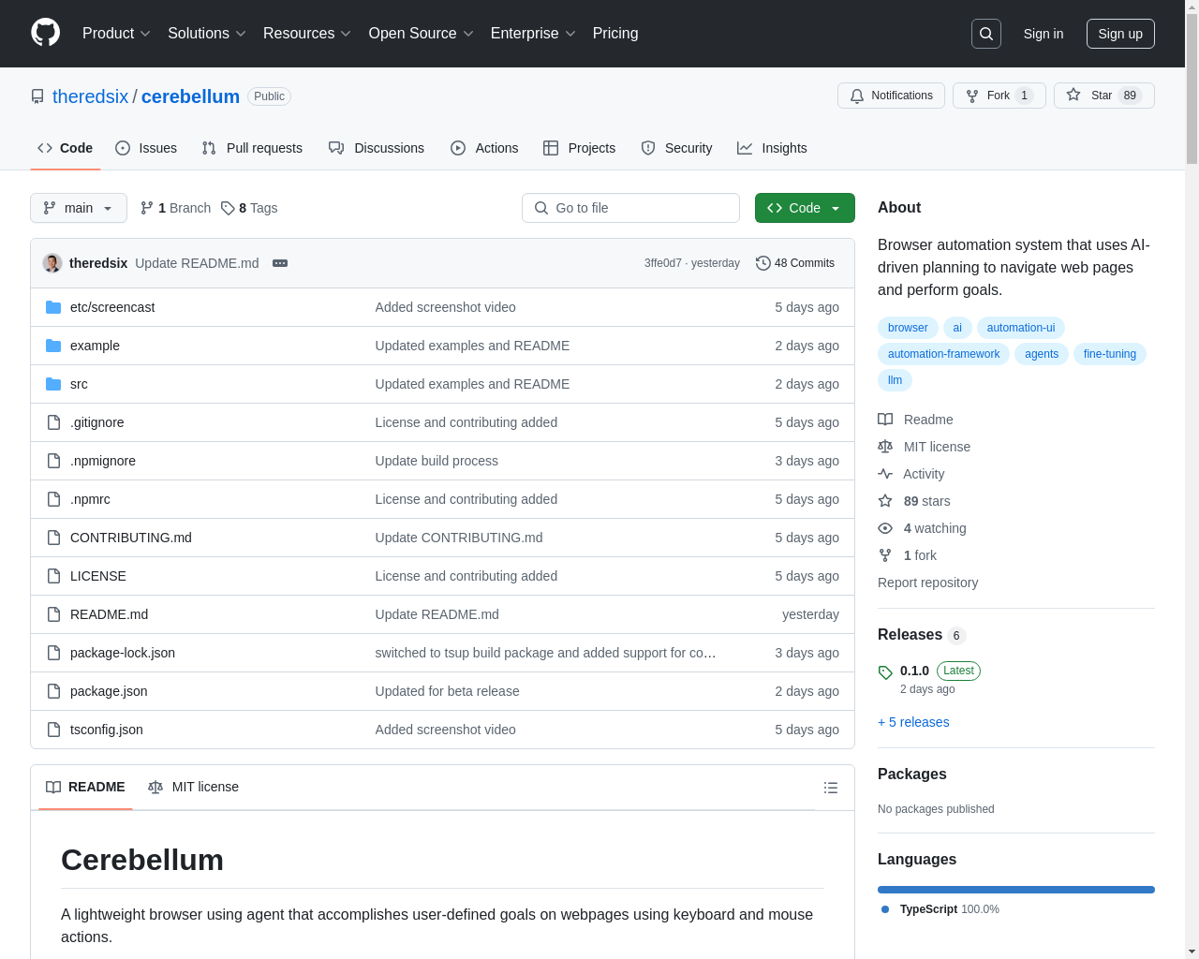
Task: Click the commit message ellipsis icon
Action: click(280, 263)
